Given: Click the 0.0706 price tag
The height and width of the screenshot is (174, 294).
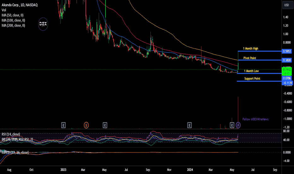Looking at the screenshot, I should pyautogui.click(x=287, y=78).
